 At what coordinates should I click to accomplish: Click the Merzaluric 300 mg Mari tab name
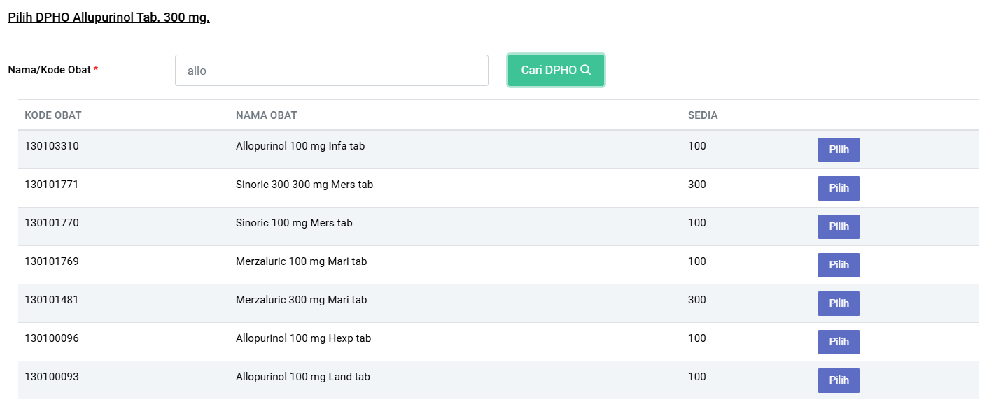tap(301, 300)
